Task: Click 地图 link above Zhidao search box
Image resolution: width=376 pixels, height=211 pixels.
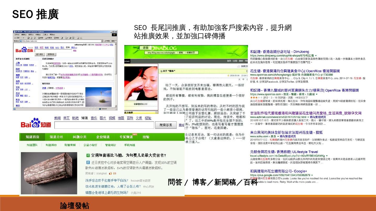Action: (121, 118)
